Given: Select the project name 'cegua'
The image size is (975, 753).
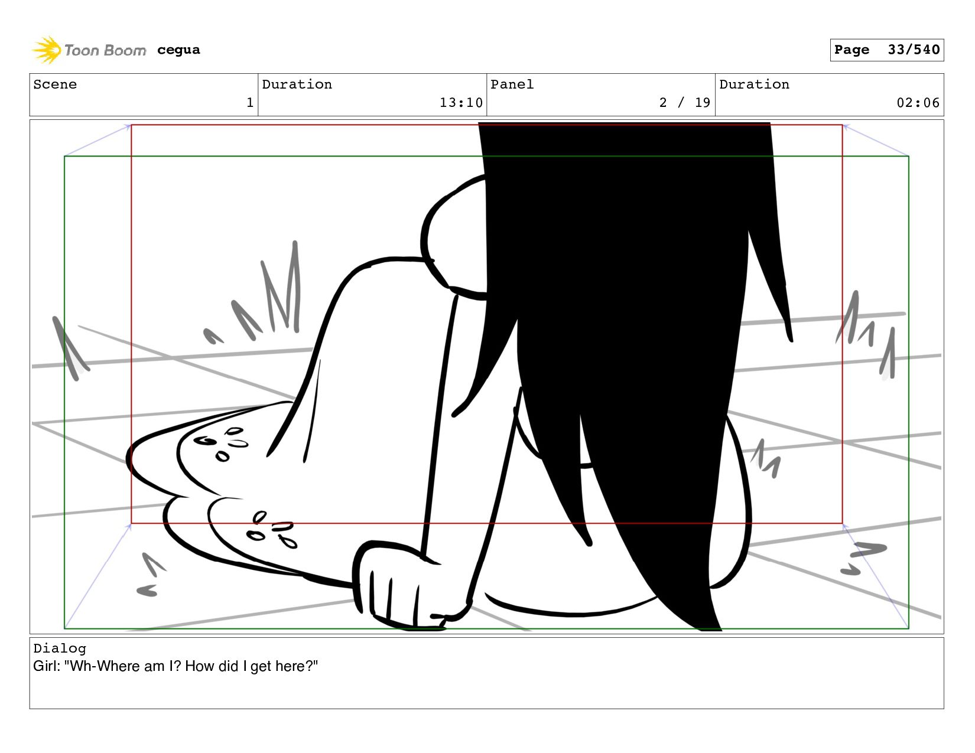Looking at the screenshot, I should tap(178, 50).
